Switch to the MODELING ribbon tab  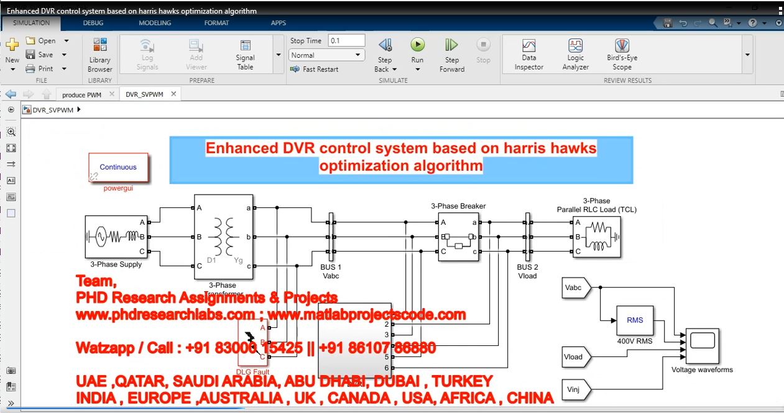point(155,23)
